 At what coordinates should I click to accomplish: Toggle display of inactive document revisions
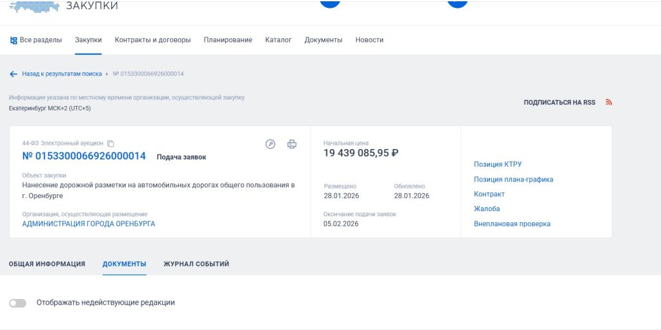[17, 303]
